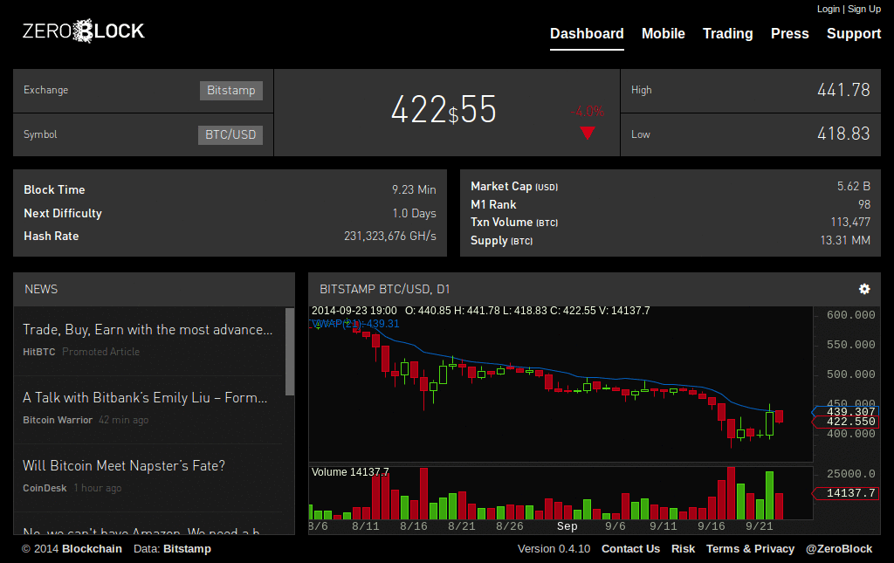Open the Bitstamp exchange selector
894x563 pixels.
(x=230, y=91)
